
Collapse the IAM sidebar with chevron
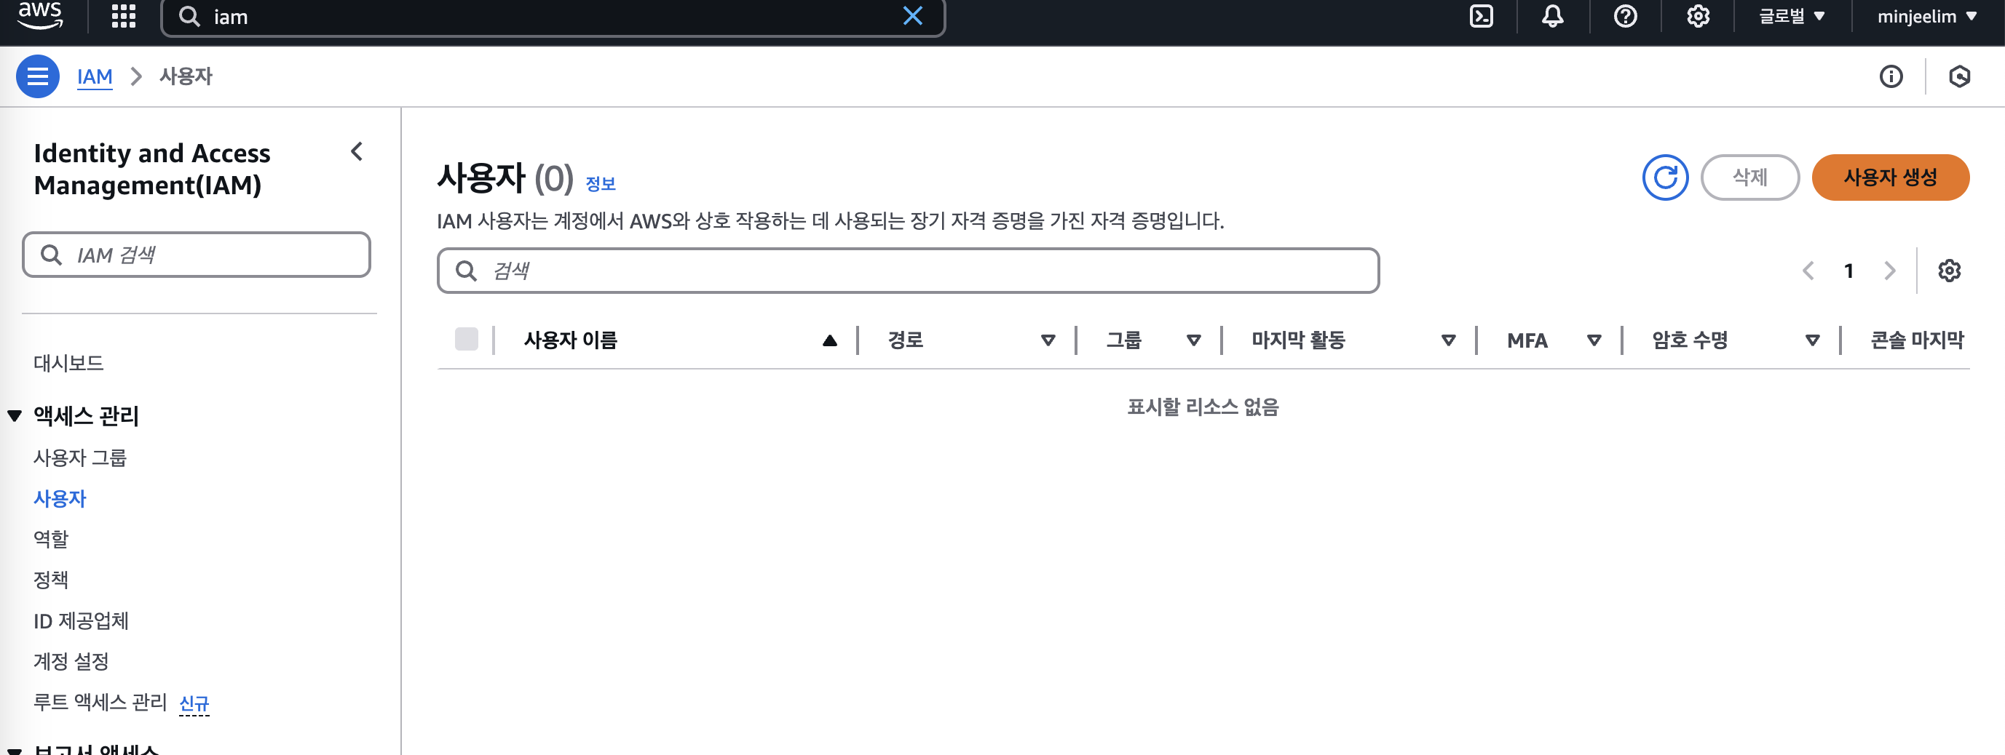[357, 151]
